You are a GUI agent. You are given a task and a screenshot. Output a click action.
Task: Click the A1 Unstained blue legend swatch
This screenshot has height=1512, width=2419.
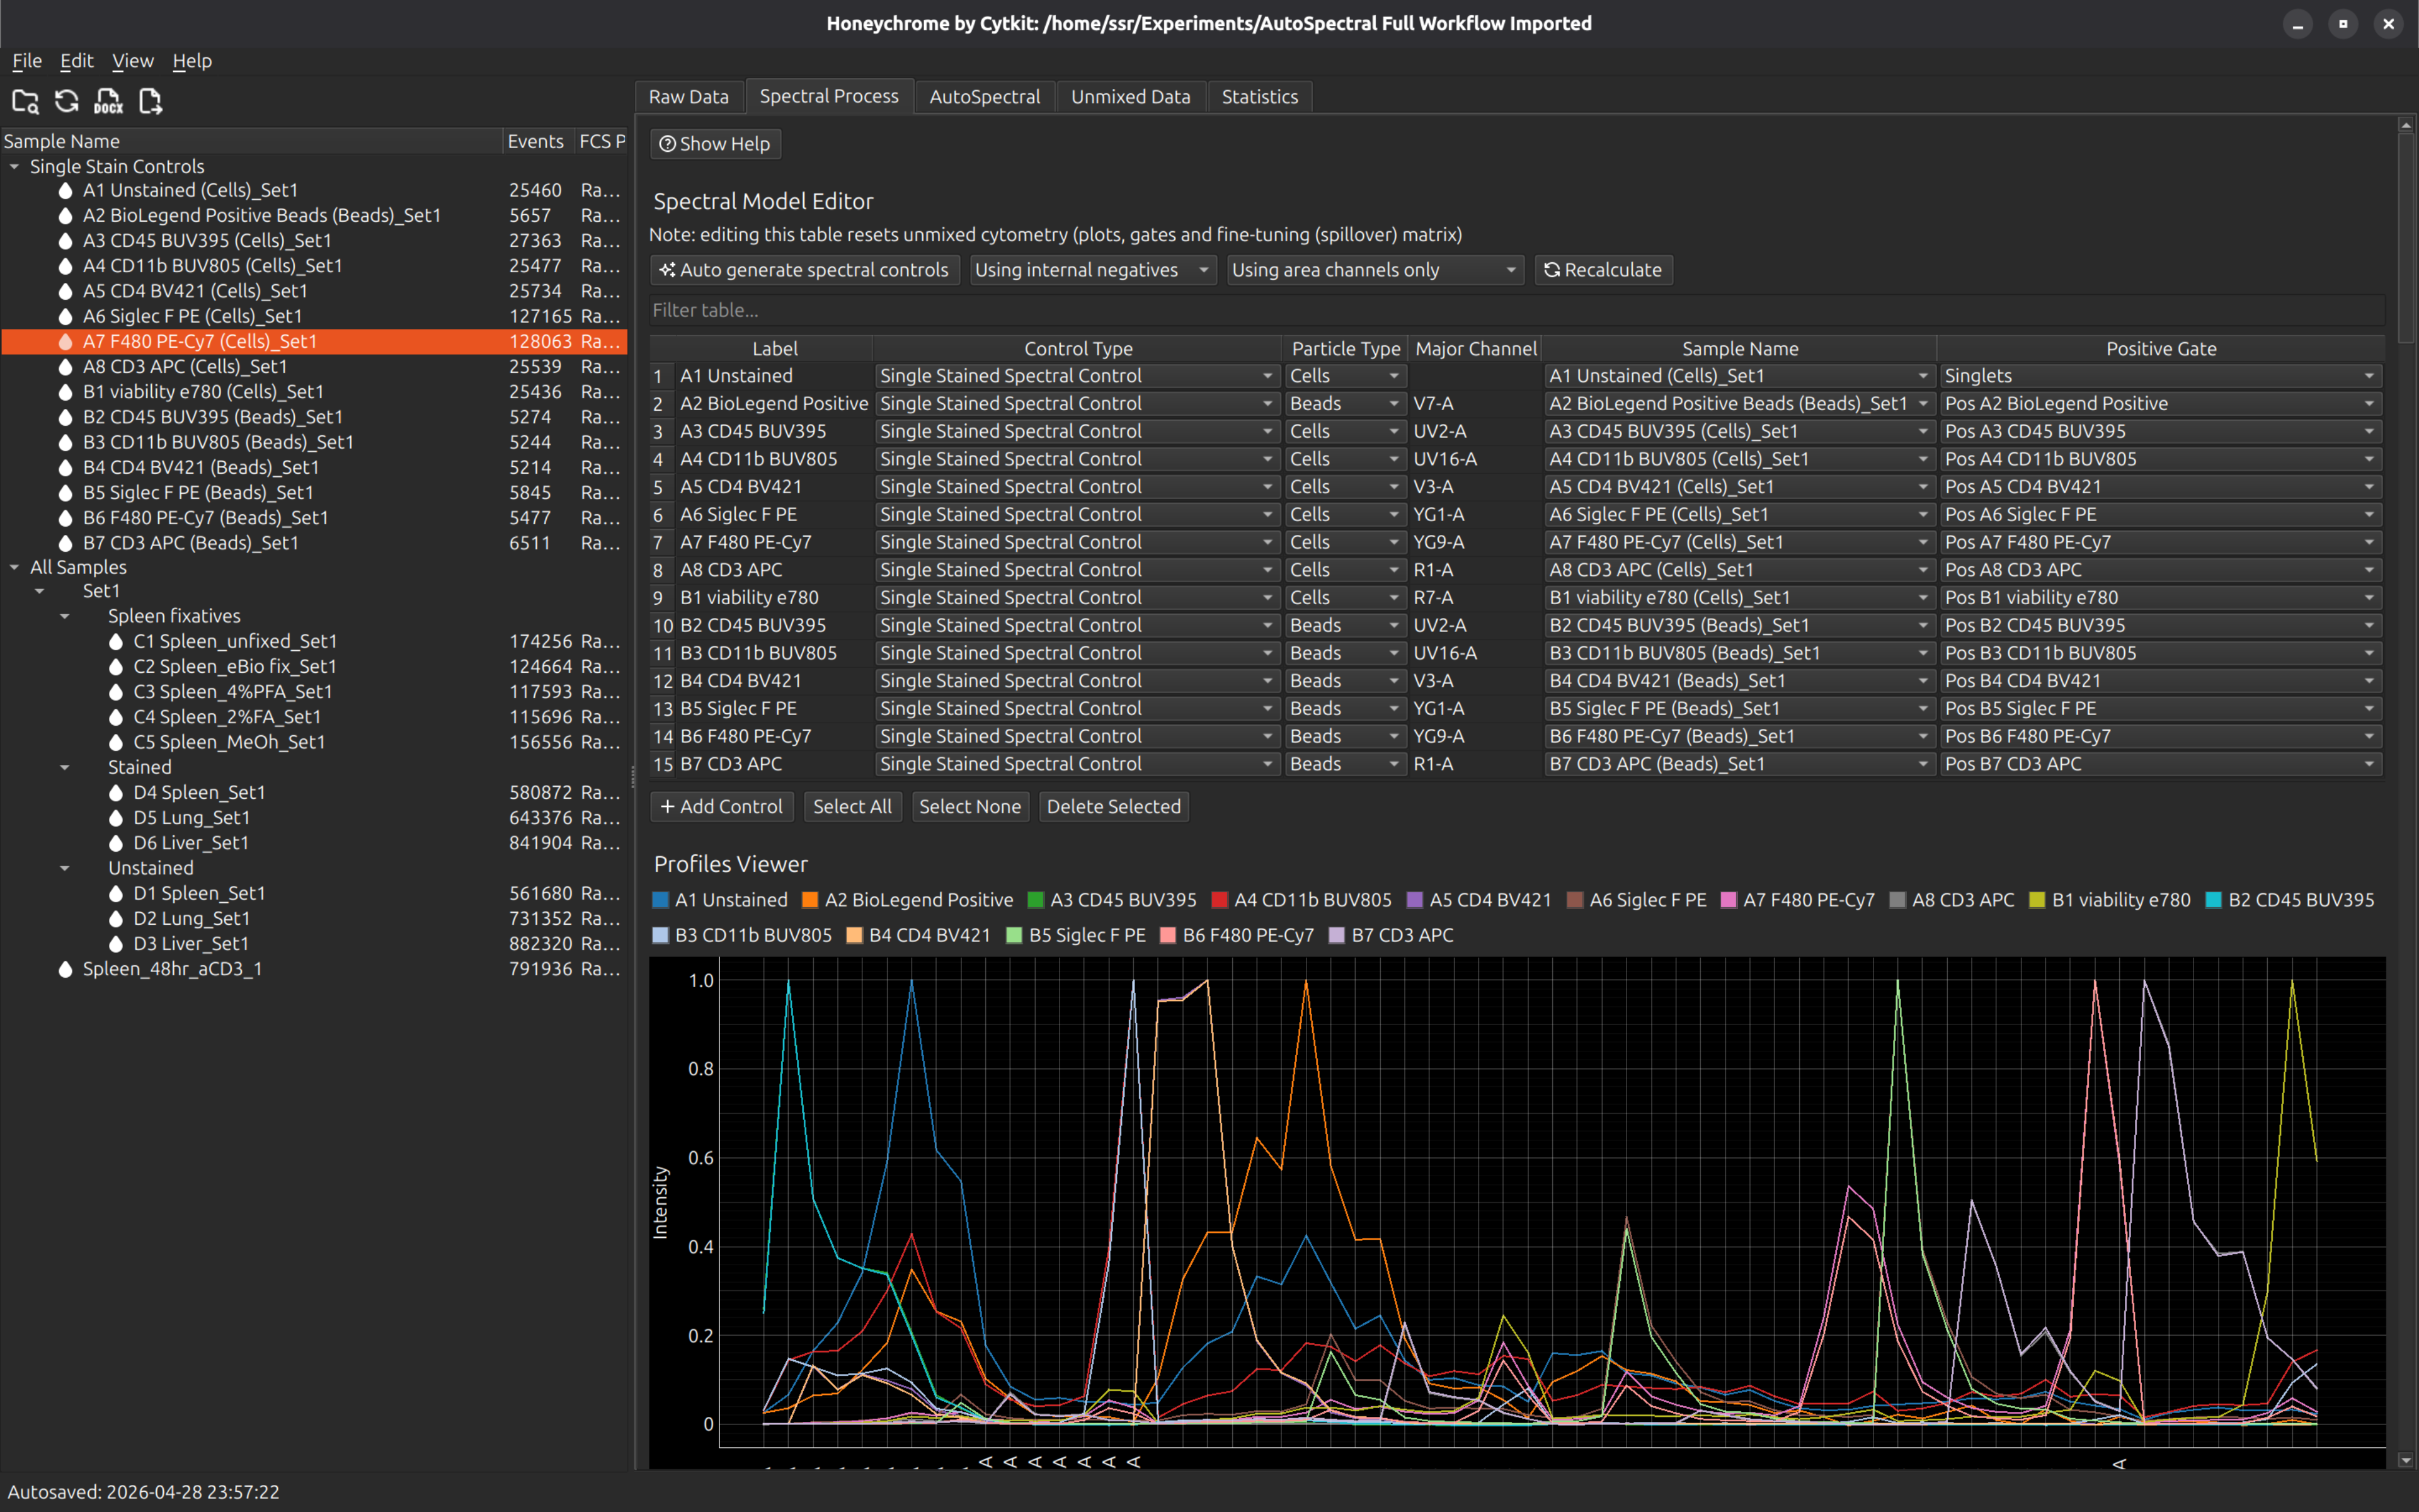pos(661,900)
